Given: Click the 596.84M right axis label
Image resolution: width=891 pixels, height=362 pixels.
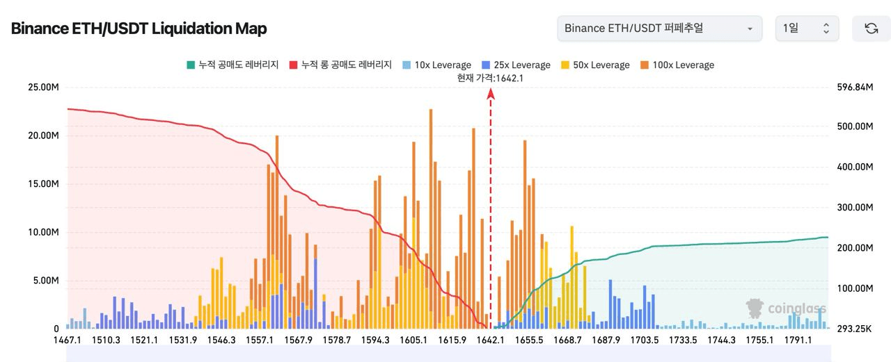Looking at the screenshot, I should 853,88.
